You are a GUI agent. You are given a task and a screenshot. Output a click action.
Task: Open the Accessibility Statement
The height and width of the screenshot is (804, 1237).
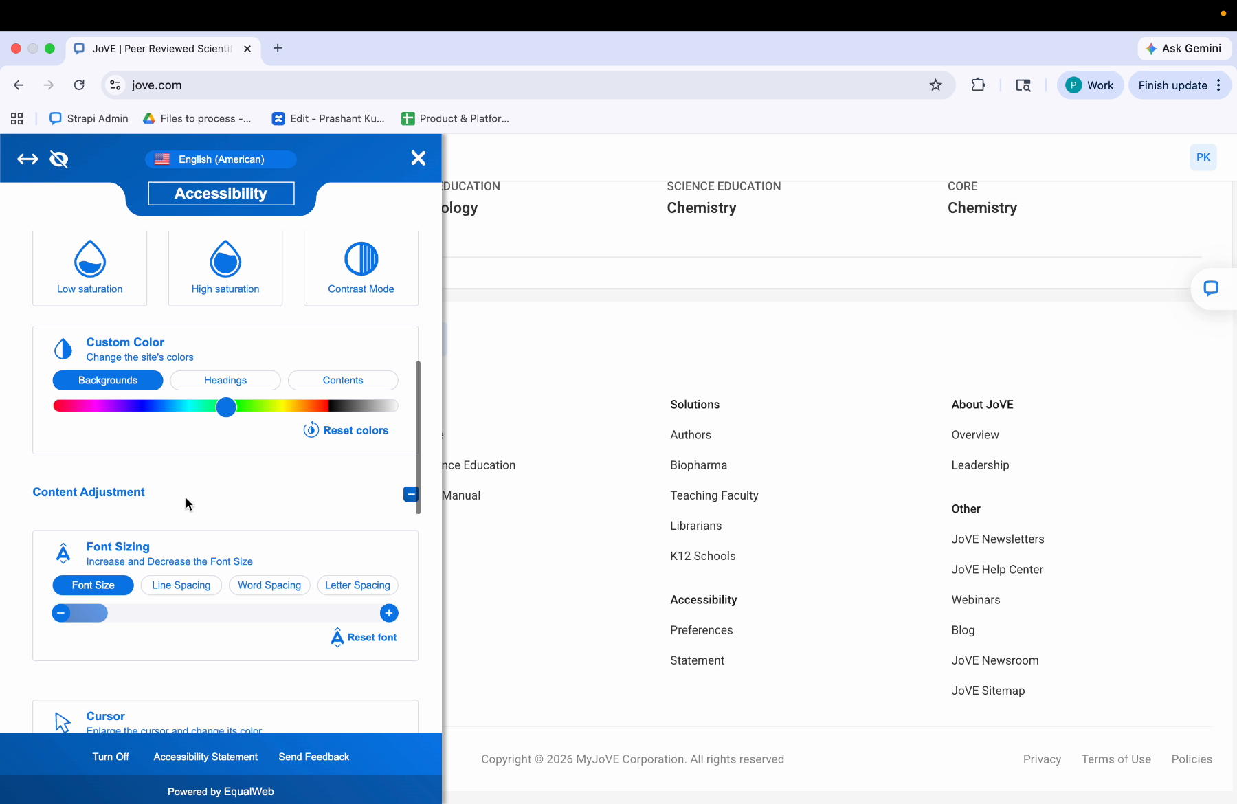point(205,757)
